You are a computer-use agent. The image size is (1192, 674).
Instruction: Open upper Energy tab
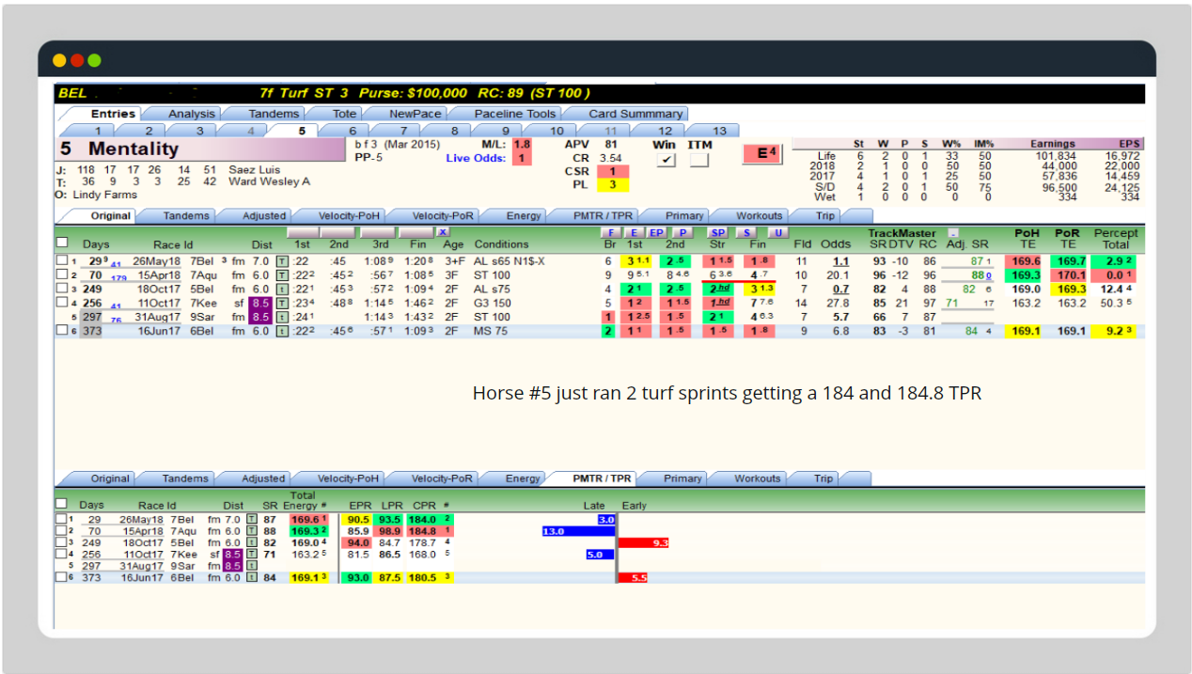point(523,215)
